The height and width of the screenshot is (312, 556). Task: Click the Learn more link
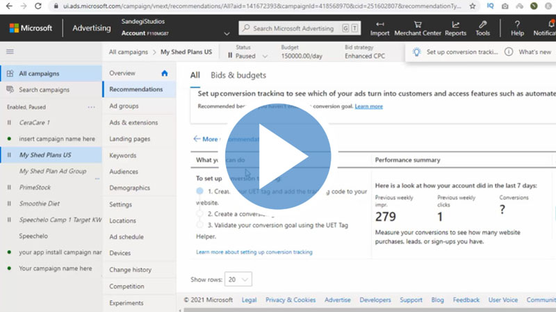tap(369, 106)
